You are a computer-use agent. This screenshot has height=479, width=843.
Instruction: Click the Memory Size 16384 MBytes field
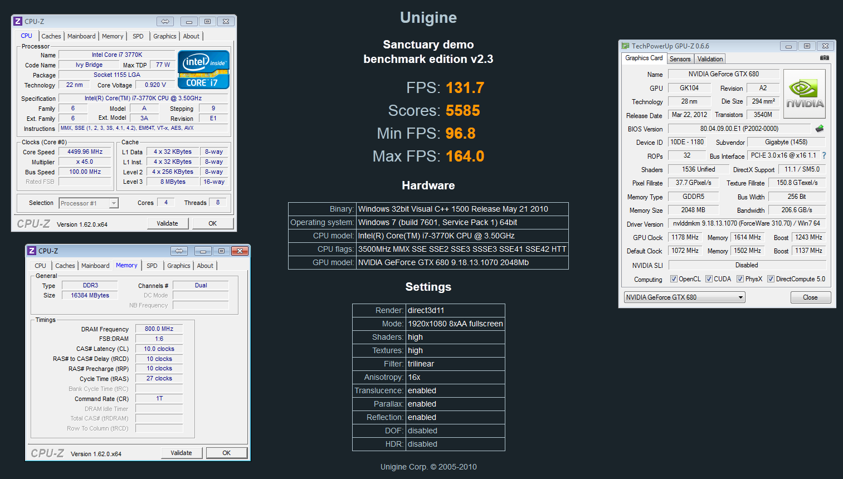tap(90, 295)
